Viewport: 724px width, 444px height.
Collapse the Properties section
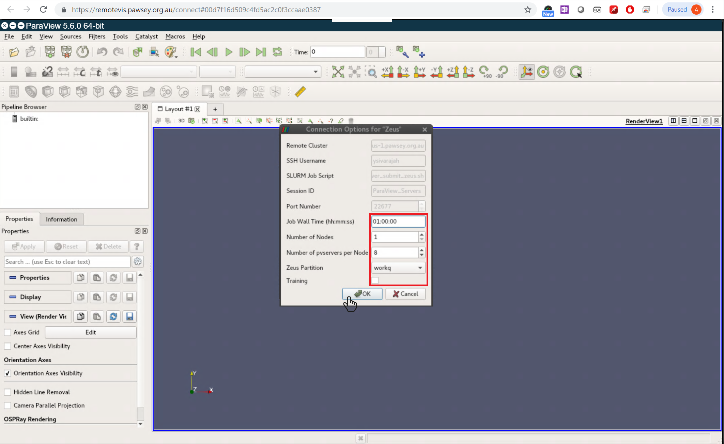point(37,277)
